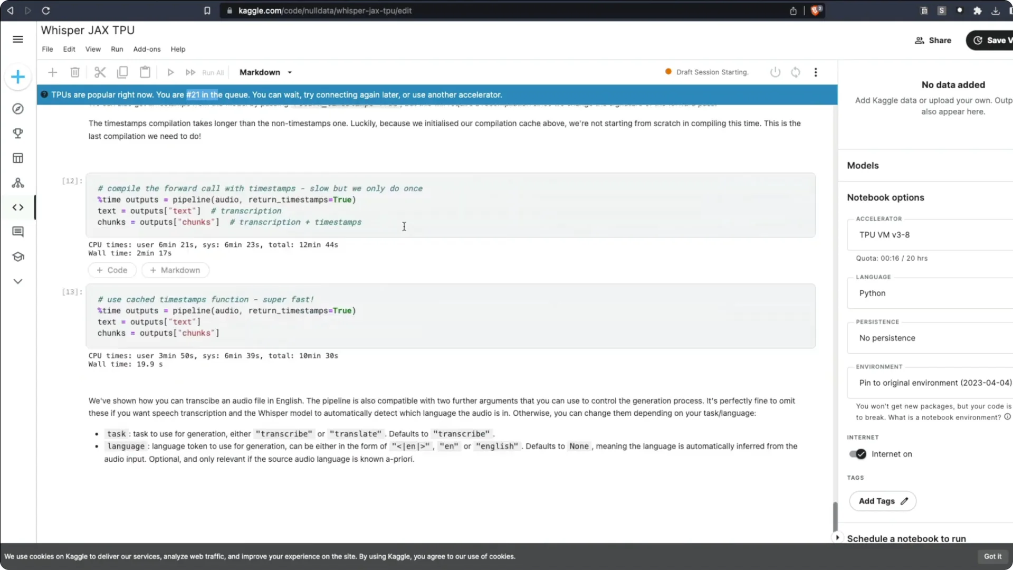Click the browser address bar URL

[324, 11]
